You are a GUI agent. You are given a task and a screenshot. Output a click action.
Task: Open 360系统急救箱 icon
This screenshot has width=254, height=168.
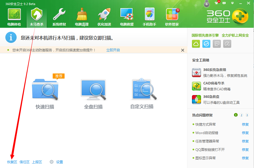[x=196, y=73]
